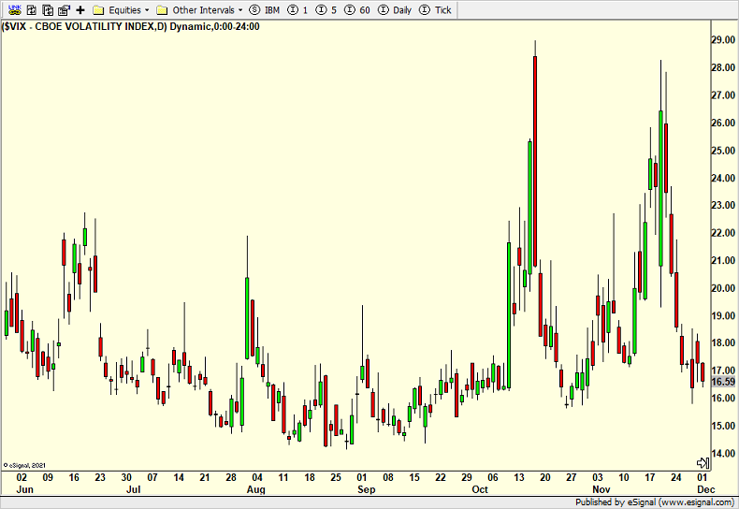Click the Other Intervals folder icon
Image resolution: width=739 pixels, height=509 pixels.
162,10
